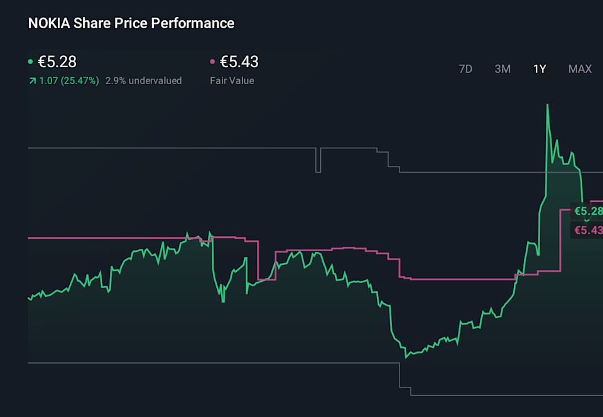Expand the Fair Value details label
The width and height of the screenshot is (603, 417).
pyautogui.click(x=232, y=80)
